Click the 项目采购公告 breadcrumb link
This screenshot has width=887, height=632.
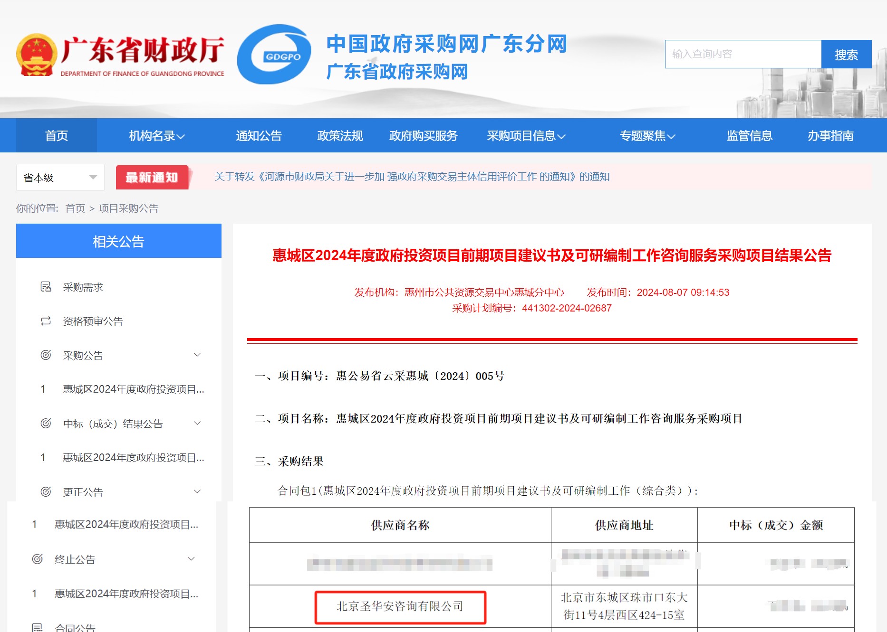128,208
